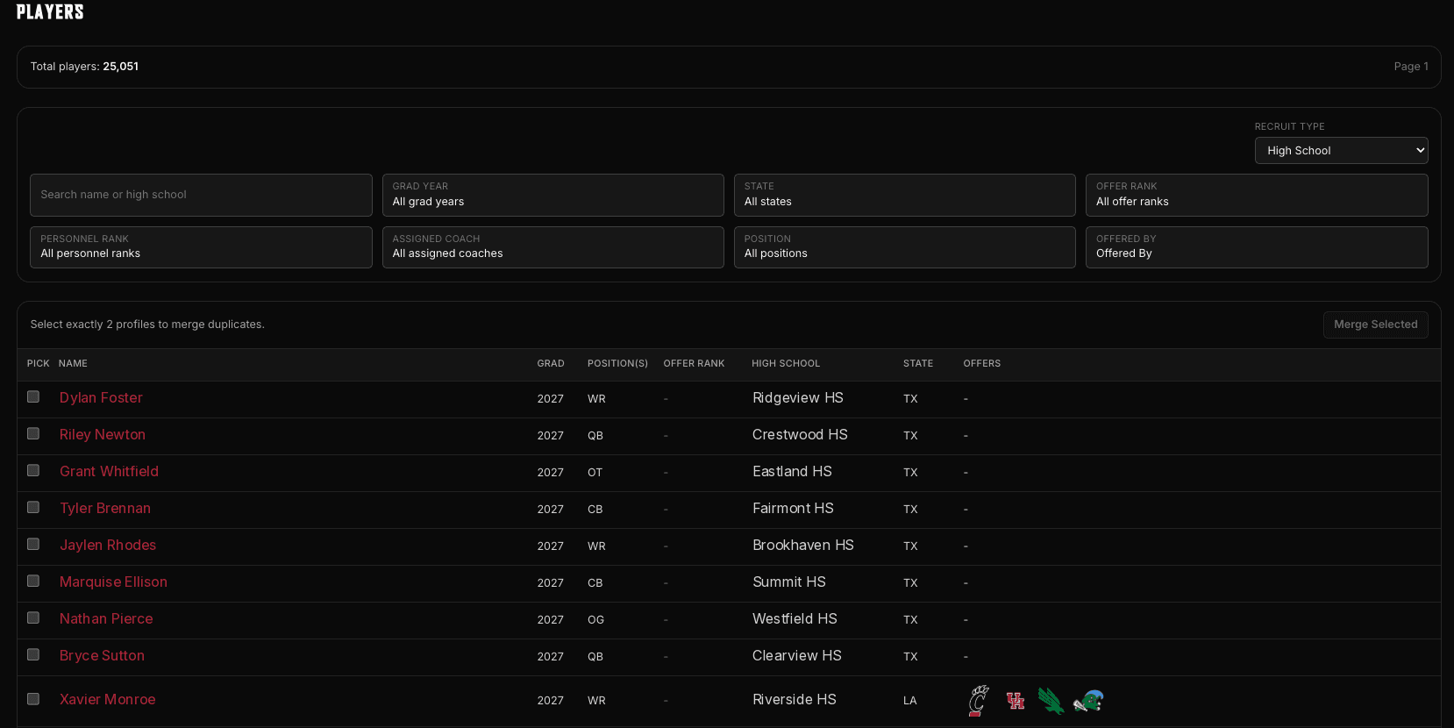Click the Eastland HS cell
This screenshot has height=728, width=1454.
[x=792, y=472]
